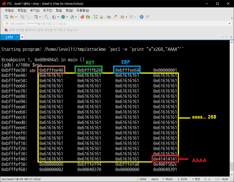
Task: Expand the session properties dropdown arrow
Action: [40, 17]
